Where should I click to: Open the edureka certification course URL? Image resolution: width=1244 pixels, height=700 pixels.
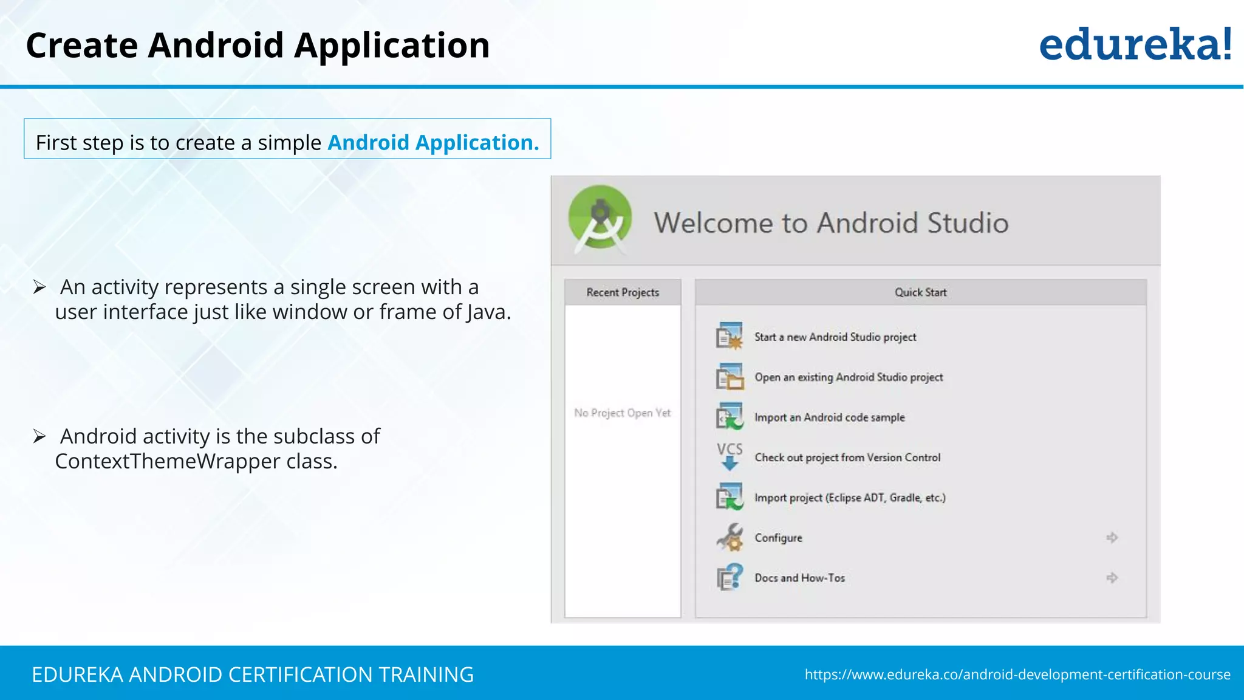pyautogui.click(x=1017, y=674)
